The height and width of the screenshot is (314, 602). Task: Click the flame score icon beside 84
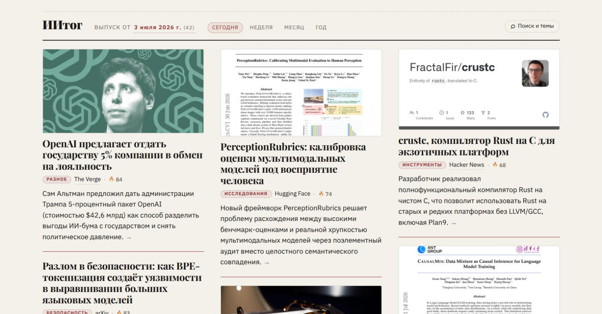click(x=112, y=179)
